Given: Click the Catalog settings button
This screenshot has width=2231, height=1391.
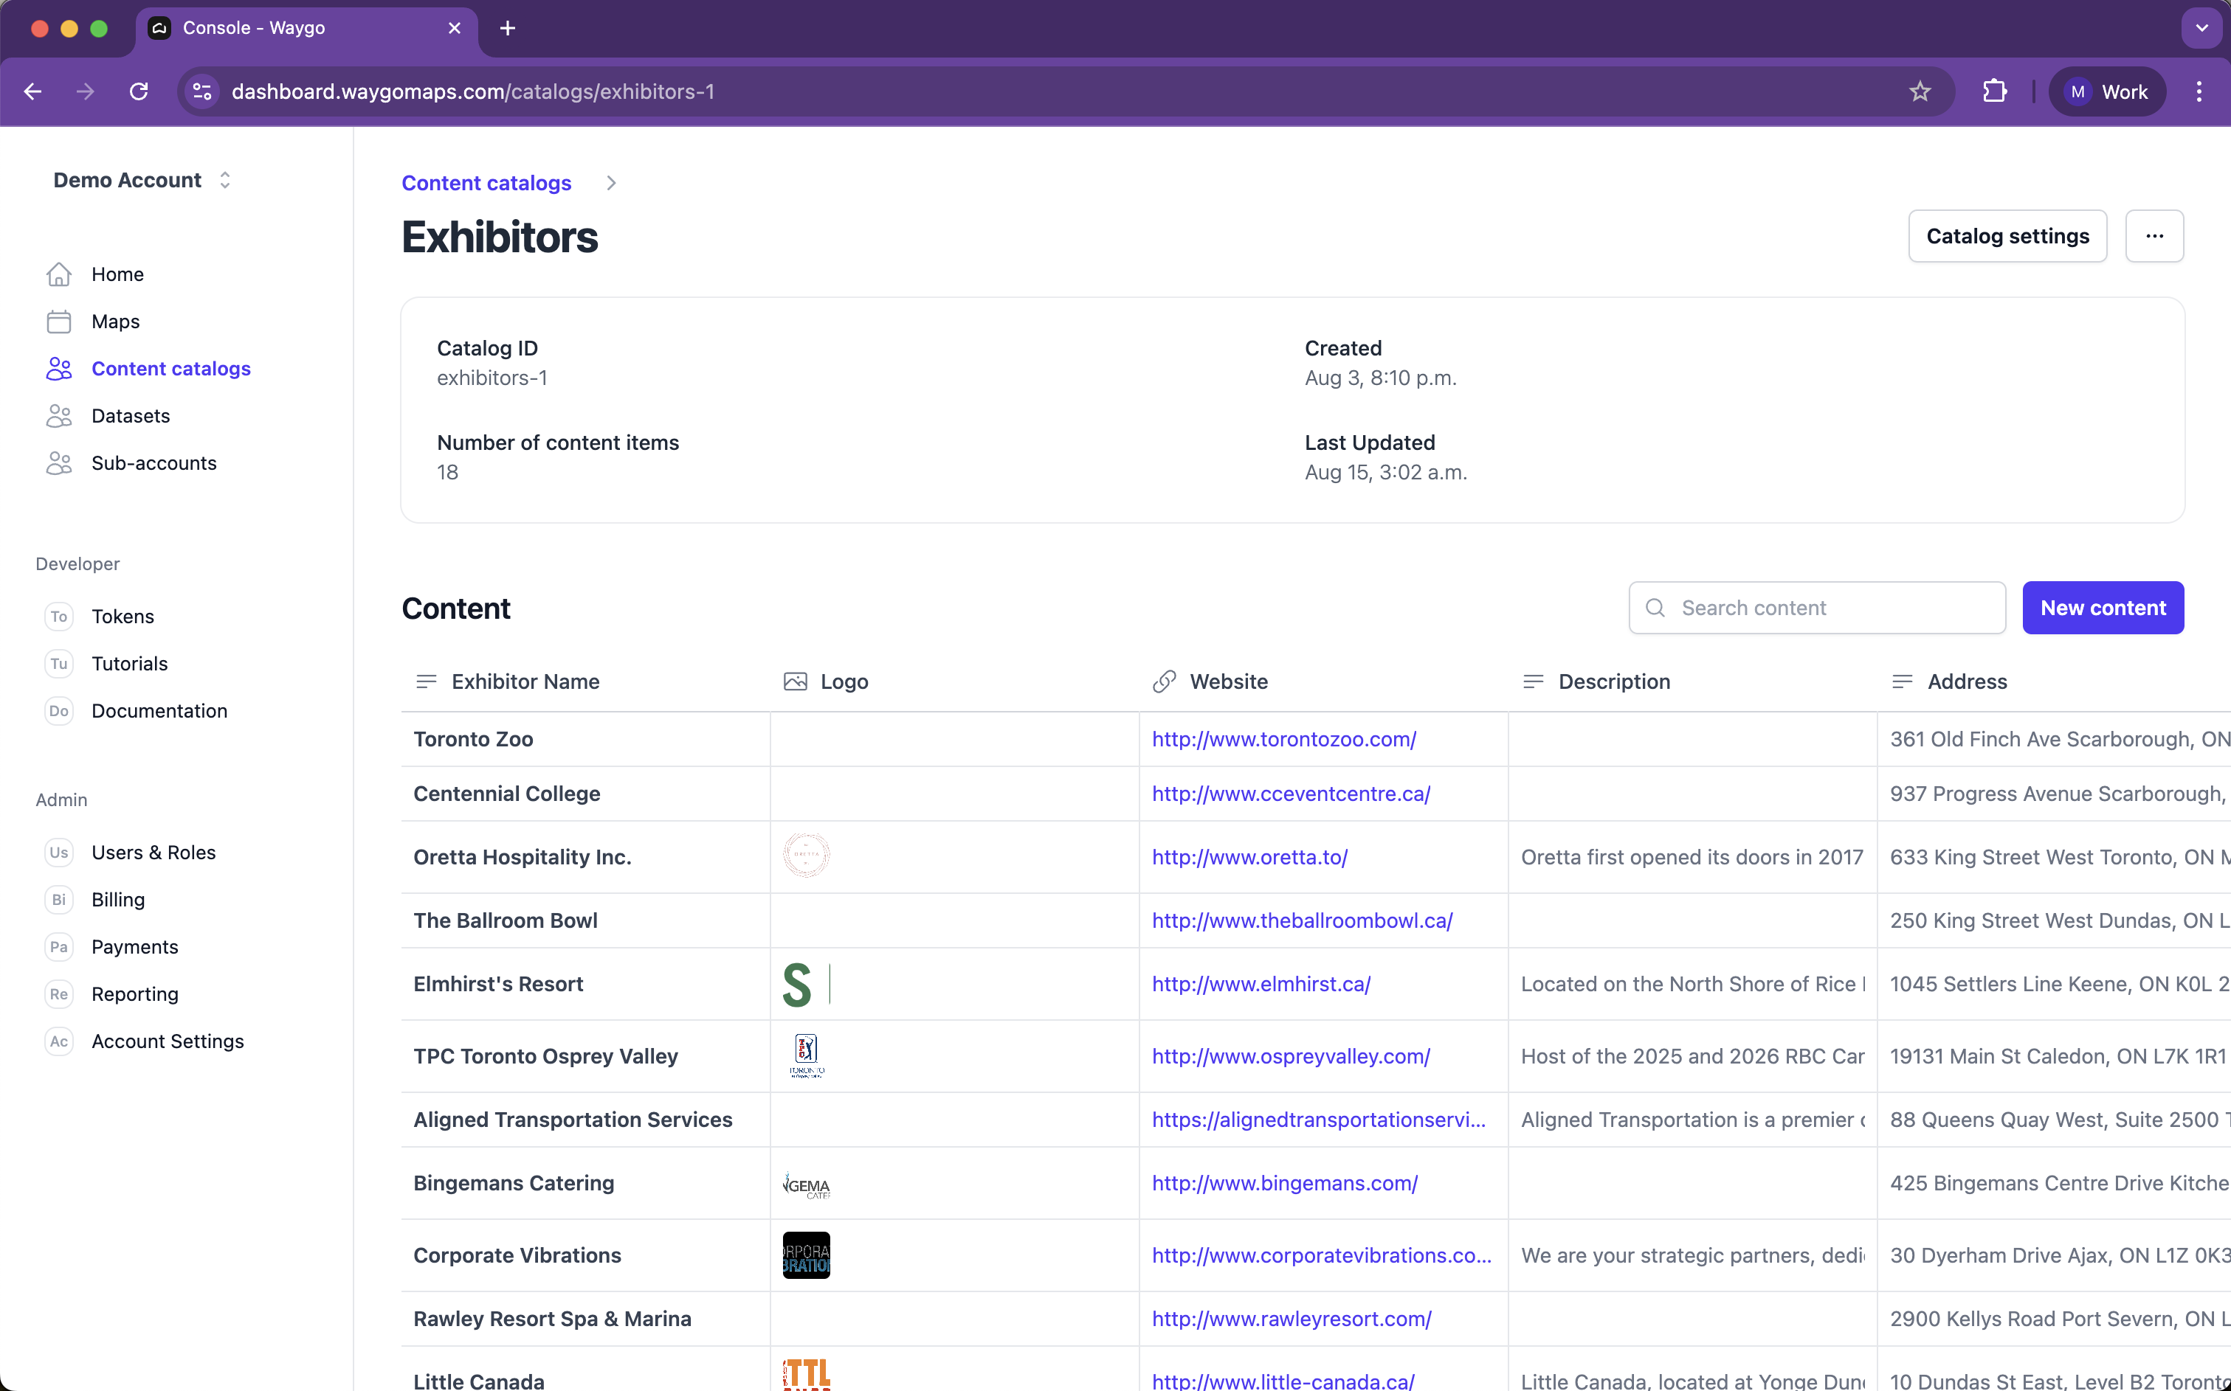Looking at the screenshot, I should click(2007, 237).
